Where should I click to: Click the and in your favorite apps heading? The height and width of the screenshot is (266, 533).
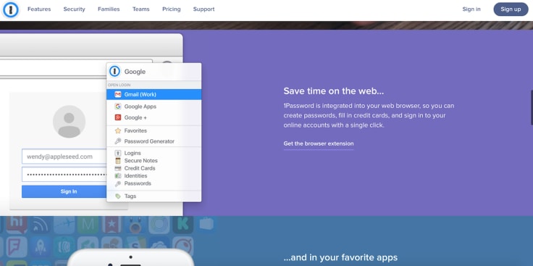click(x=340, y=257)
